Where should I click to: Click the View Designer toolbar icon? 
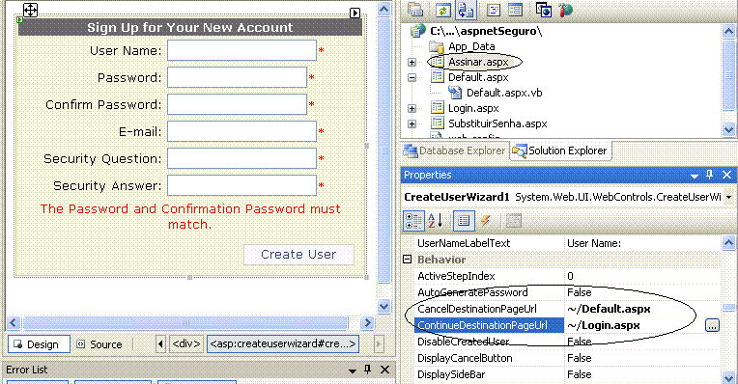point(516,10)
